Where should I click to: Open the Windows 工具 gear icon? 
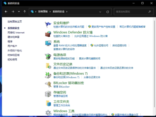48,113
